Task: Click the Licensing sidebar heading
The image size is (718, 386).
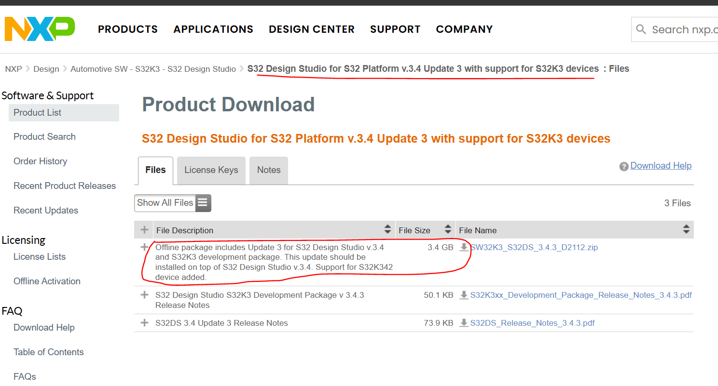Action: [24, 240]
